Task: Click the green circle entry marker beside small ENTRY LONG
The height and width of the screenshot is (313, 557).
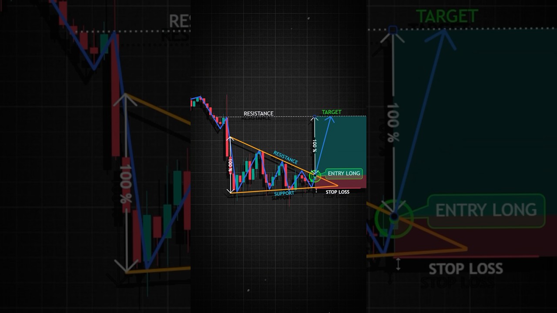Action: coord(315,176)
